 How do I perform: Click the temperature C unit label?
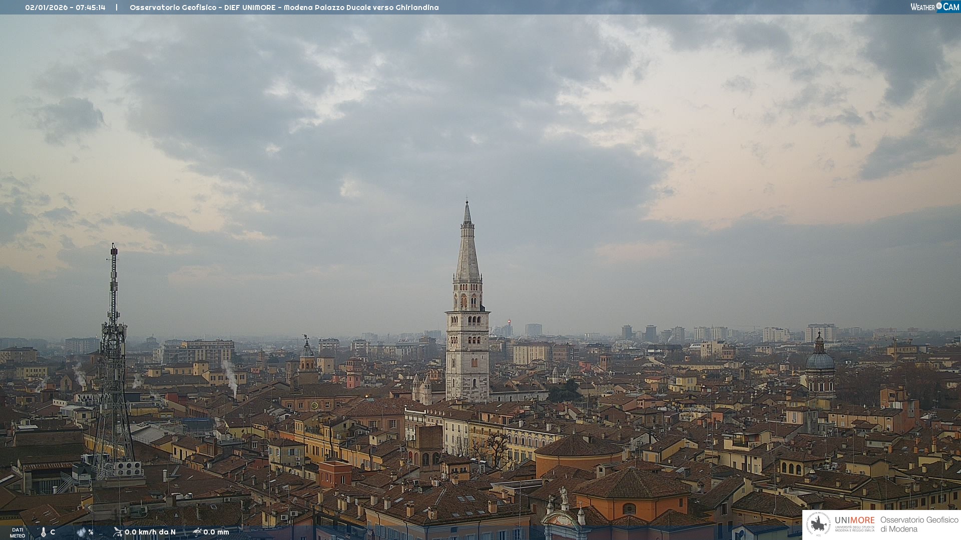click(53, 532)
